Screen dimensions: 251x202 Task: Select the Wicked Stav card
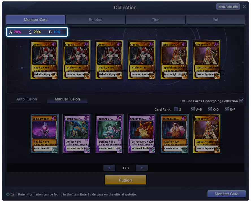point(174,134)
